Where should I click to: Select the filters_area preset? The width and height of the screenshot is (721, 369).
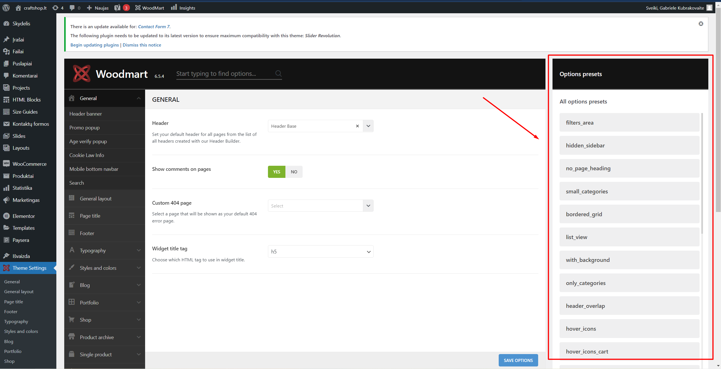pyautogui.click(x=629, y=123)
